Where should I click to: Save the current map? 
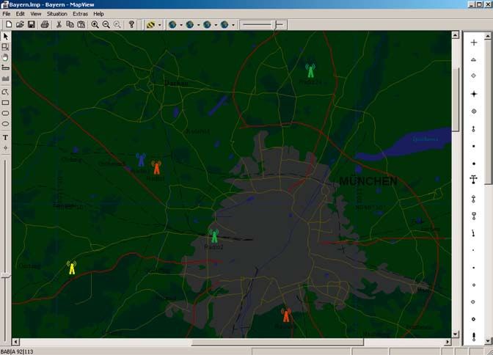[x=31, y=24]
